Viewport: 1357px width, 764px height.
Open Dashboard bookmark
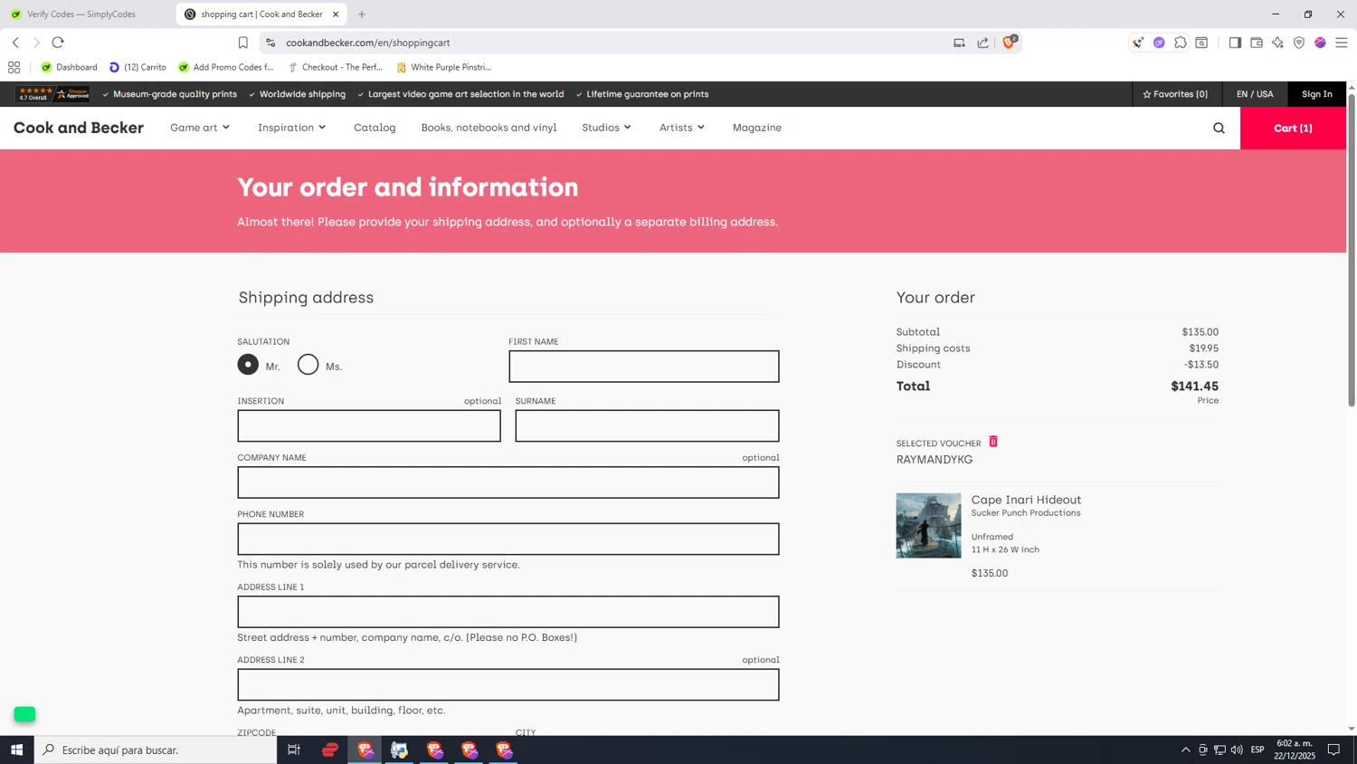point(70,67)
